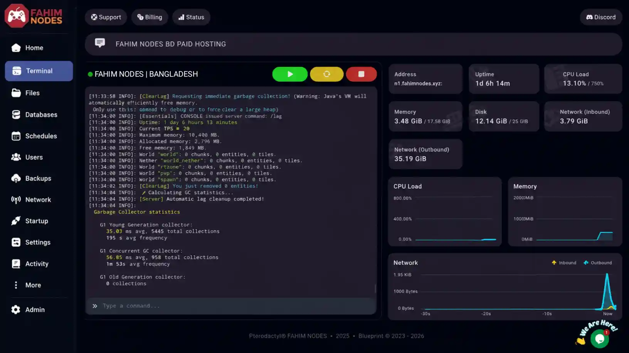
Task: Open the Status page
Action: [x=191, y=17]
